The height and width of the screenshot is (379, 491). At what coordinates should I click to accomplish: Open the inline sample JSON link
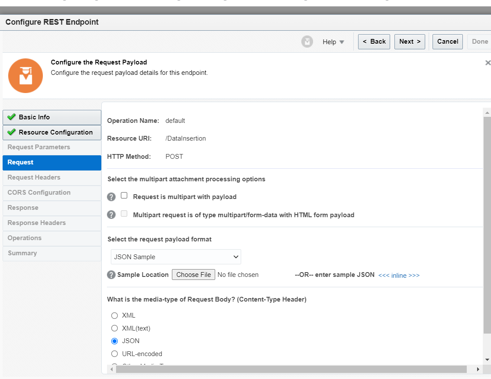coord(399,275)
